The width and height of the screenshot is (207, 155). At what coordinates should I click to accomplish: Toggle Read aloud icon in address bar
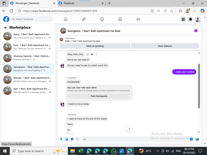pyautogui.click(x=165, y=11)
